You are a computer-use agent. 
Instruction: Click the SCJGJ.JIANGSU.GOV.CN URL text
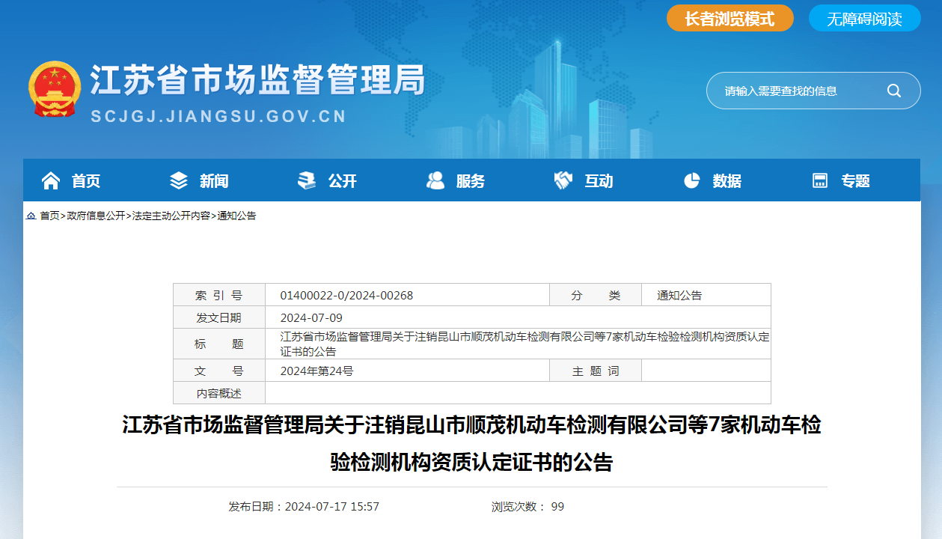tap(218, 117)
